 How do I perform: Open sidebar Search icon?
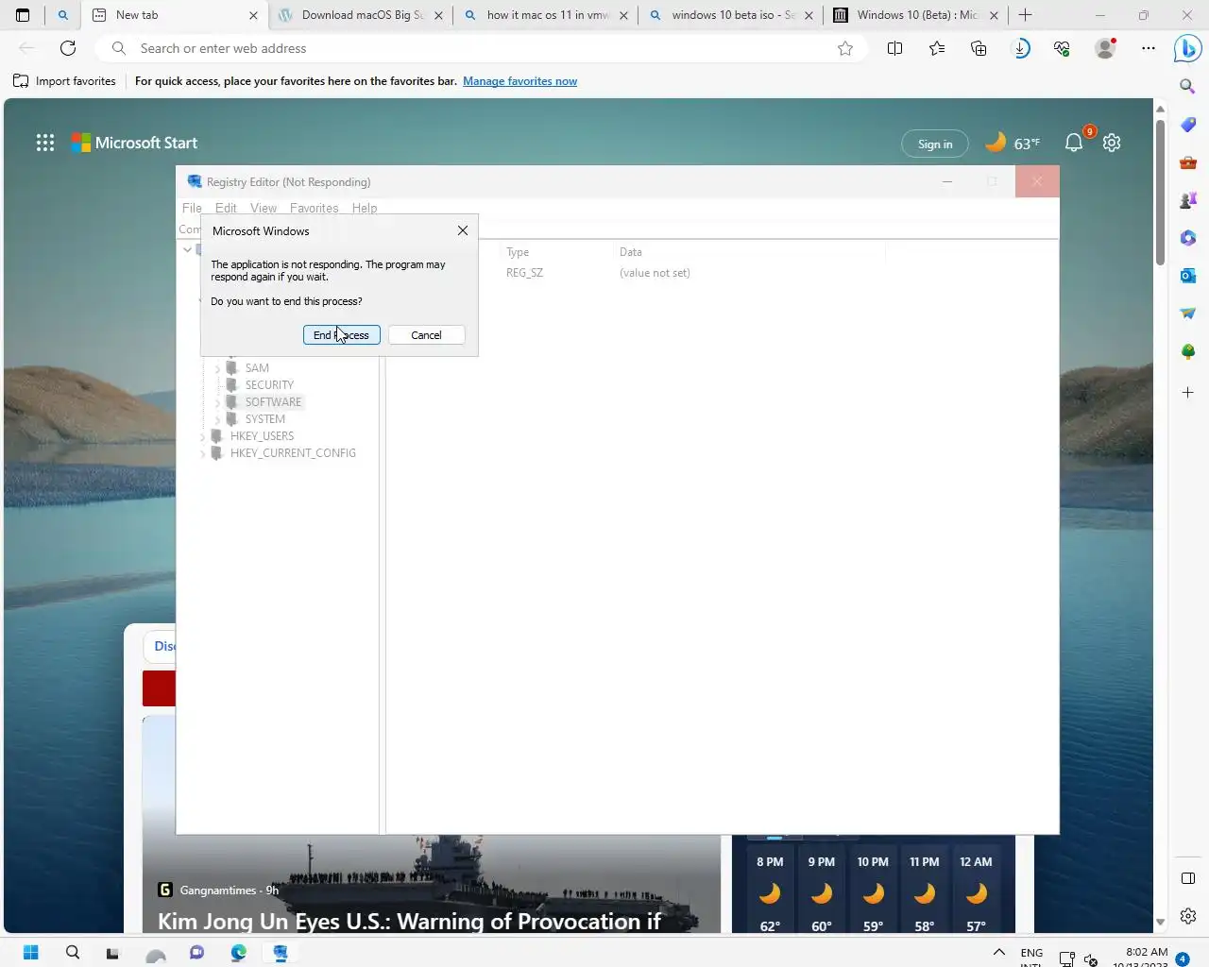click(x=1188, y=87)
